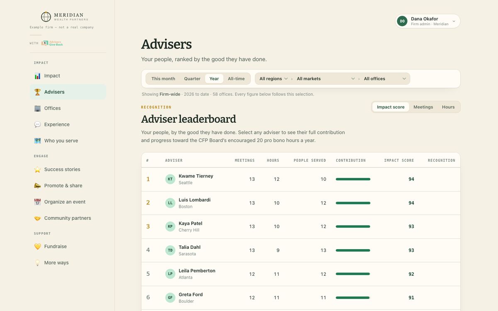Viewport: 498px width, 311px height.
Task: Switch leaderboard to Hours tab
Action: pos(448,107)
